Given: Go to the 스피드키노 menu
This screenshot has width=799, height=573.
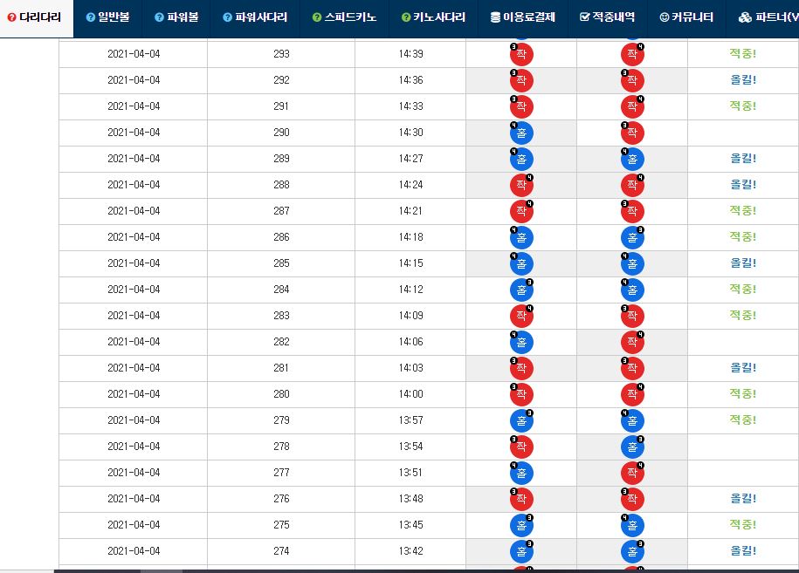Looking at the screenshot, I should 344,17.
